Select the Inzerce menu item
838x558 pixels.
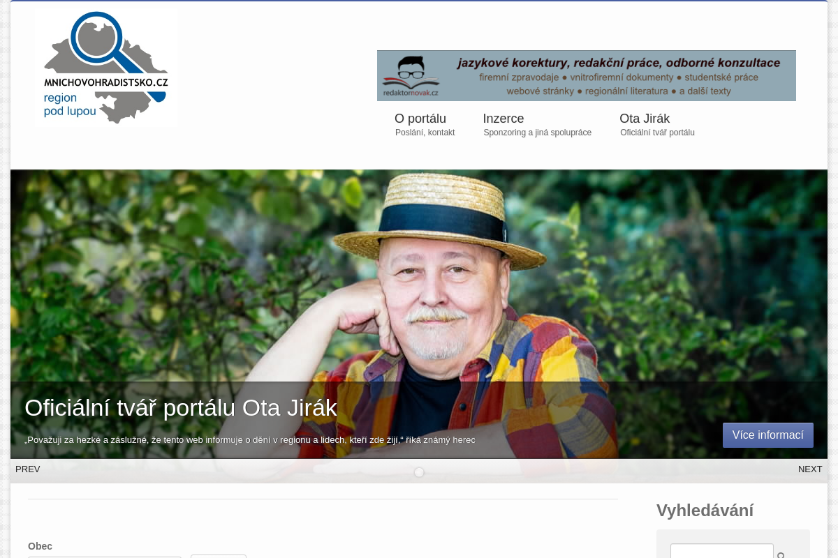pyautogui.click(x=503, y=119)
